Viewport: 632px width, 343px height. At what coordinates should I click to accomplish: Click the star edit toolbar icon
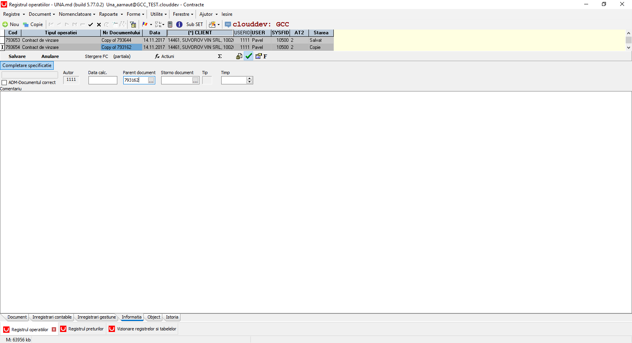point(212,24)
